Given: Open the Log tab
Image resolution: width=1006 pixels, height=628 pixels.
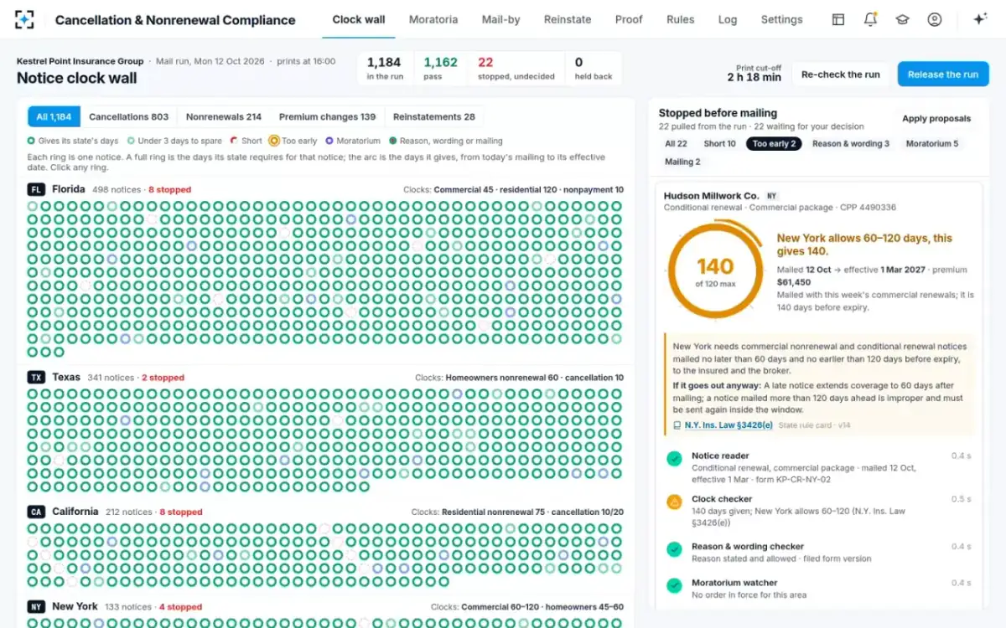Looking at the screenshot, I should [x=728, y=19].
